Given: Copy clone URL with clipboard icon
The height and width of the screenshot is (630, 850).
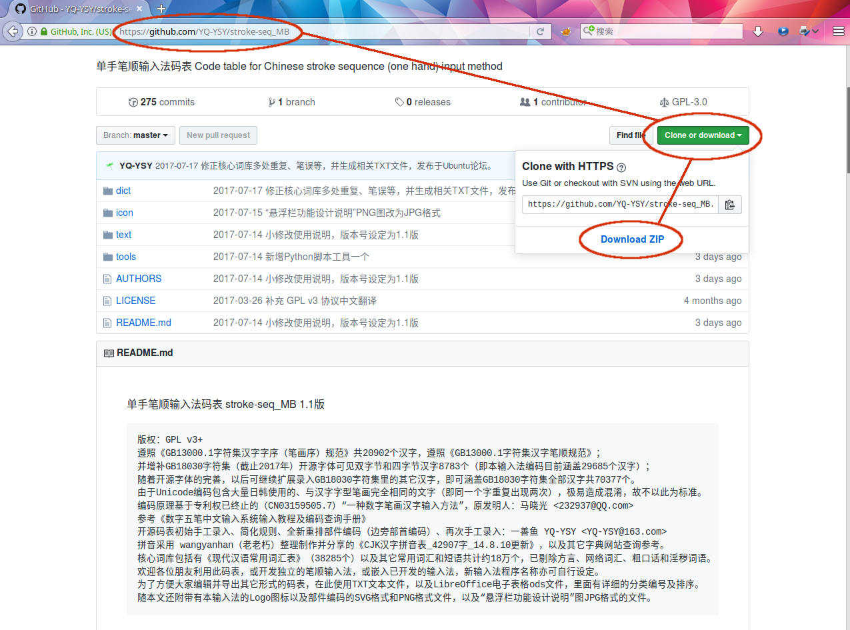Looking at the screenshot, I should pos(730,205).
